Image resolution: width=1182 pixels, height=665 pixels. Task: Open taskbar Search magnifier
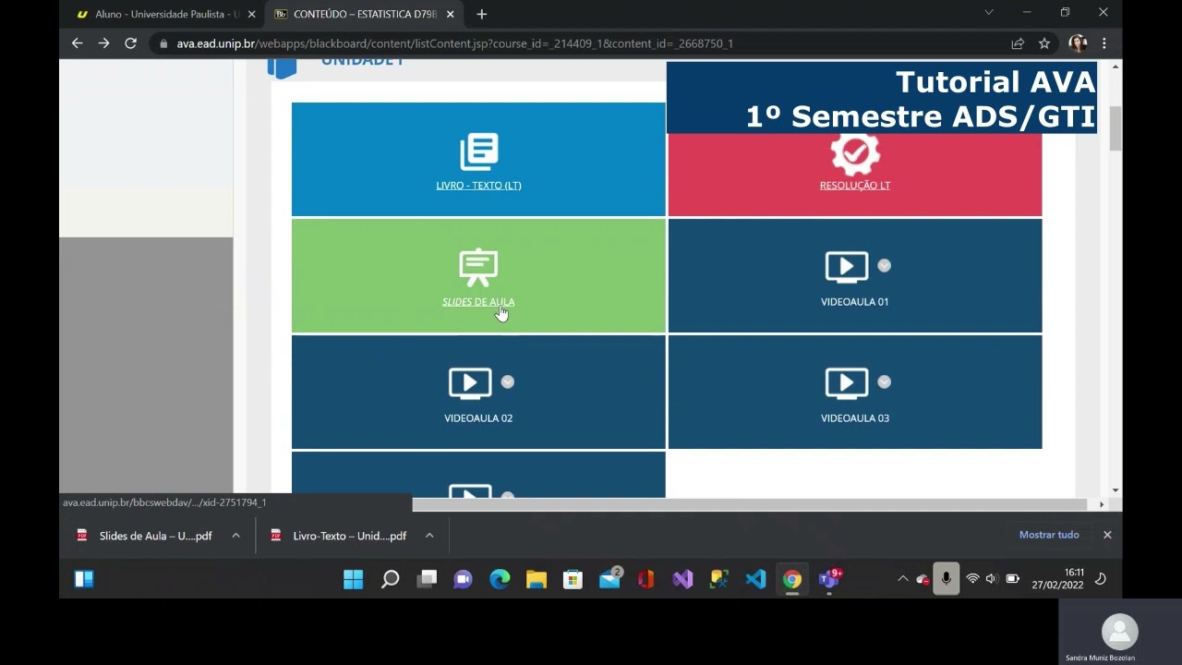coord(390,579)
